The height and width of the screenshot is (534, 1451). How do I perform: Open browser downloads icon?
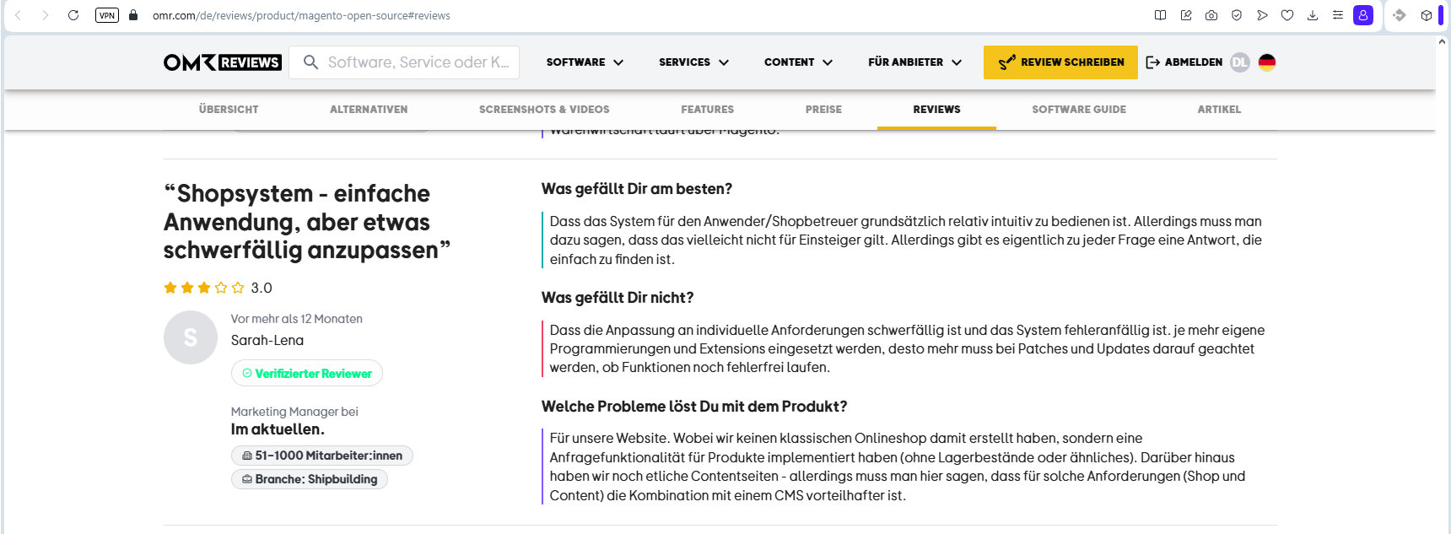point(1313,15)
